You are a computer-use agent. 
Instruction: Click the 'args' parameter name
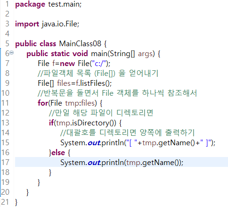145,54
